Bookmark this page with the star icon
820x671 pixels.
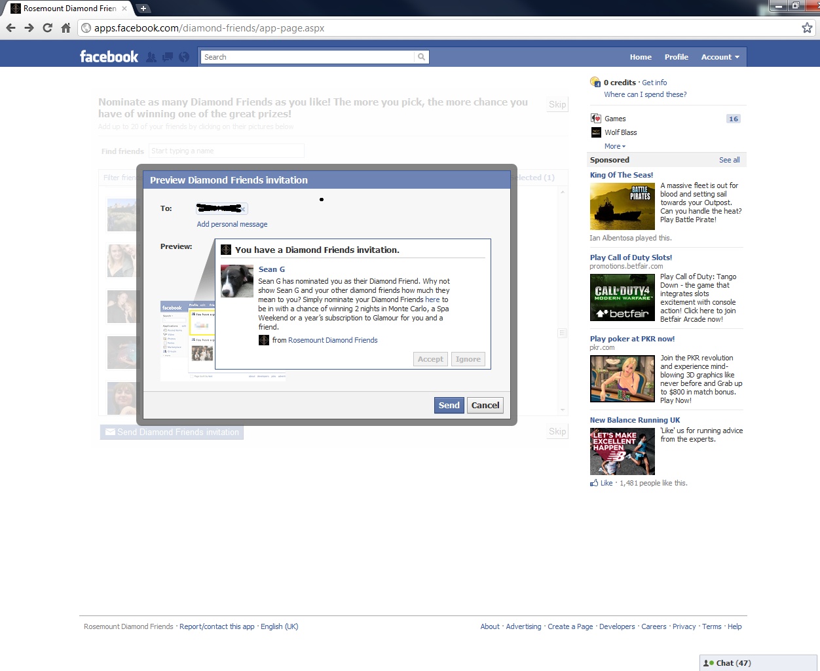pyautogui.click(x=807, y=28)
